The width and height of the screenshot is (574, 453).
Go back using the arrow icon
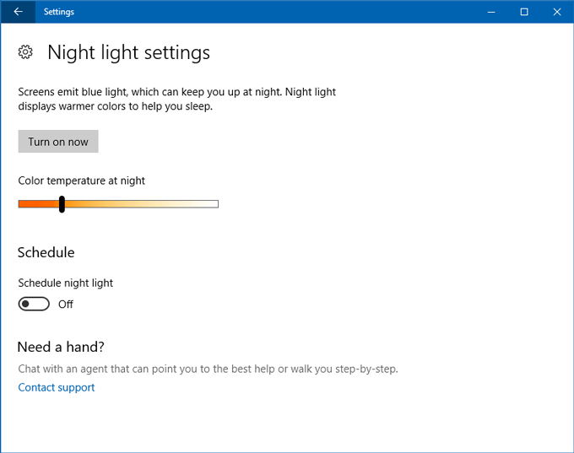(18, 12)
